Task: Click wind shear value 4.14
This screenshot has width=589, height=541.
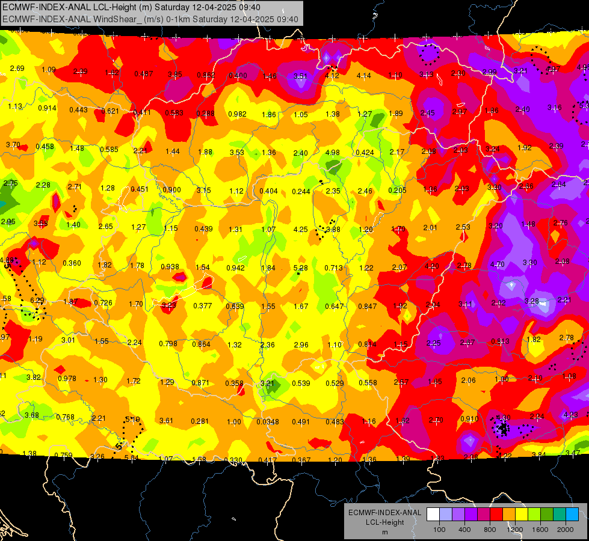Action: point(363,76)
